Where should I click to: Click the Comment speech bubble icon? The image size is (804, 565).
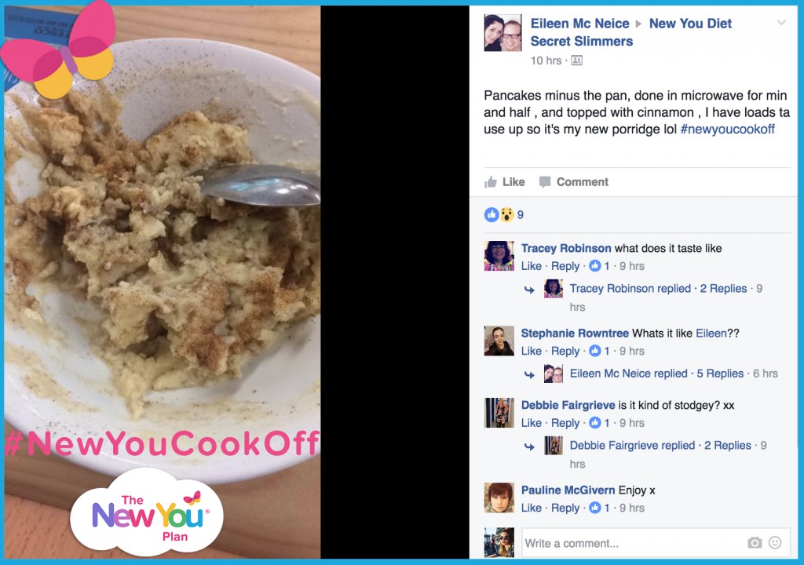[x=545, y=182]
